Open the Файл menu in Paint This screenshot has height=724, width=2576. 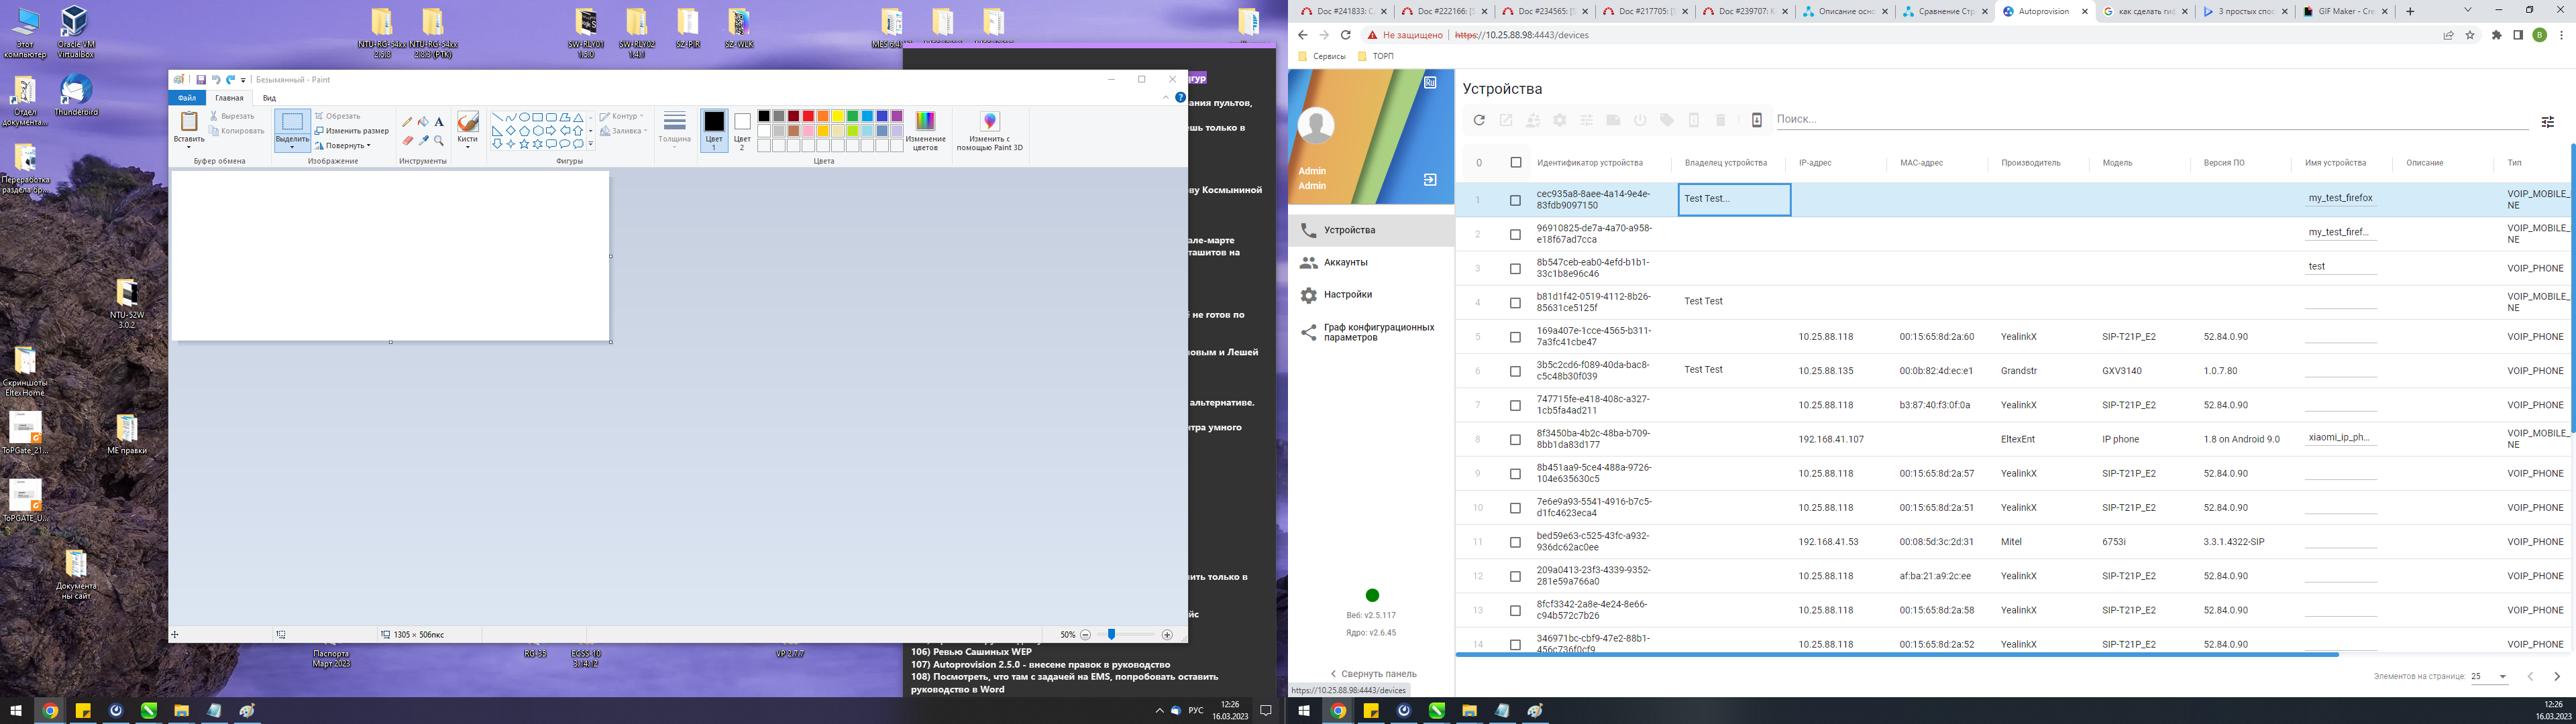pos(187,98)
